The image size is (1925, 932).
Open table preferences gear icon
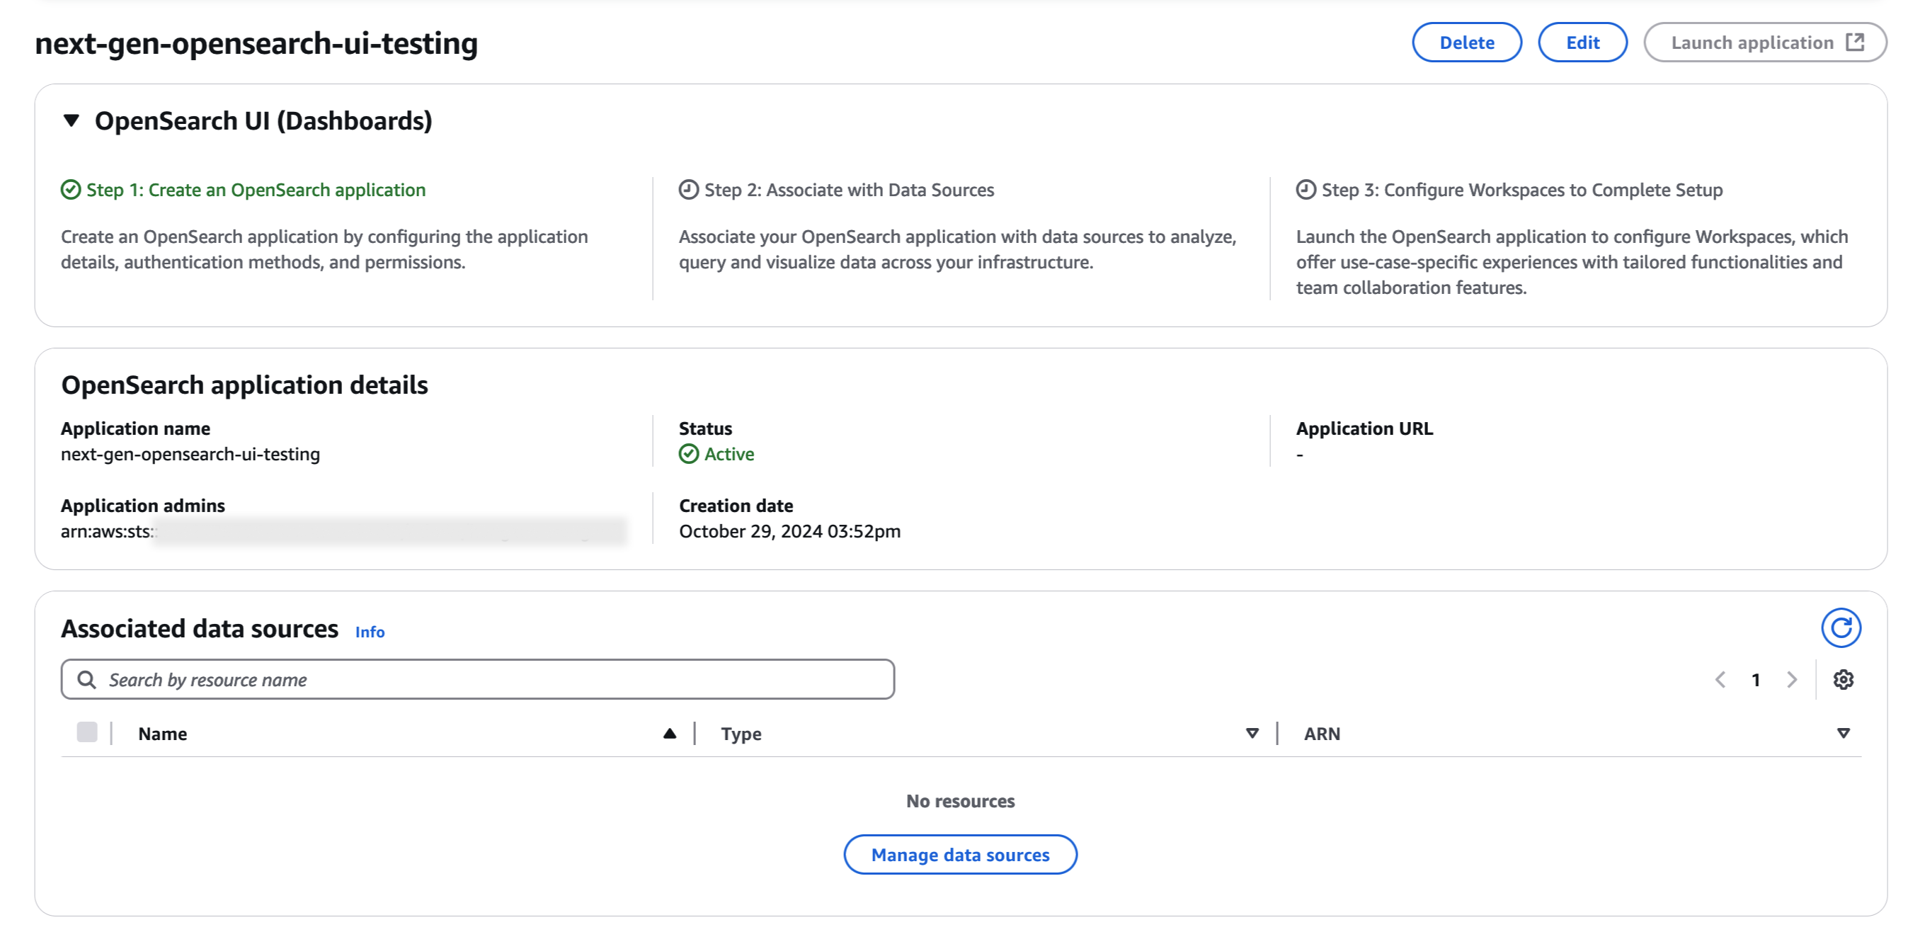(x=1843, y=679)
